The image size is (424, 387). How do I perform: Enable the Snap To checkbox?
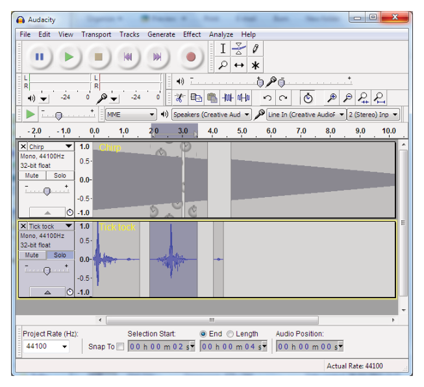120,347
